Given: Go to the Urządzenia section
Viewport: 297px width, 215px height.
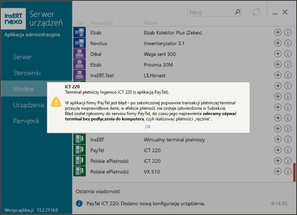Looking at the screenshot, I should (29, 105).
